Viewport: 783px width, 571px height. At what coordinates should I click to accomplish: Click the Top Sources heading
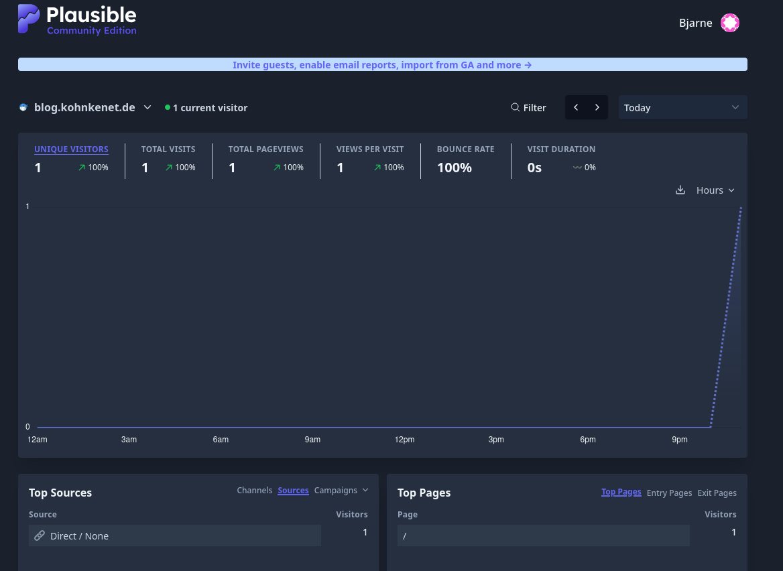coord(60,493)
